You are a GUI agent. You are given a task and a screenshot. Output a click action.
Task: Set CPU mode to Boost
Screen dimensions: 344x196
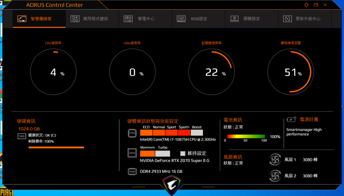[x=197, y=132]
